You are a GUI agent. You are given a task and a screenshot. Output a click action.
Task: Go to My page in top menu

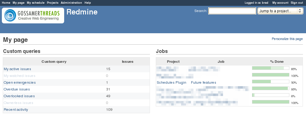[19, 3]
